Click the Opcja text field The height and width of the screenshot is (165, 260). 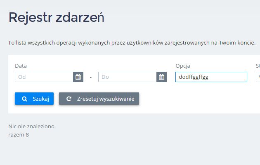pyautogui.click(x=211, y=77)
